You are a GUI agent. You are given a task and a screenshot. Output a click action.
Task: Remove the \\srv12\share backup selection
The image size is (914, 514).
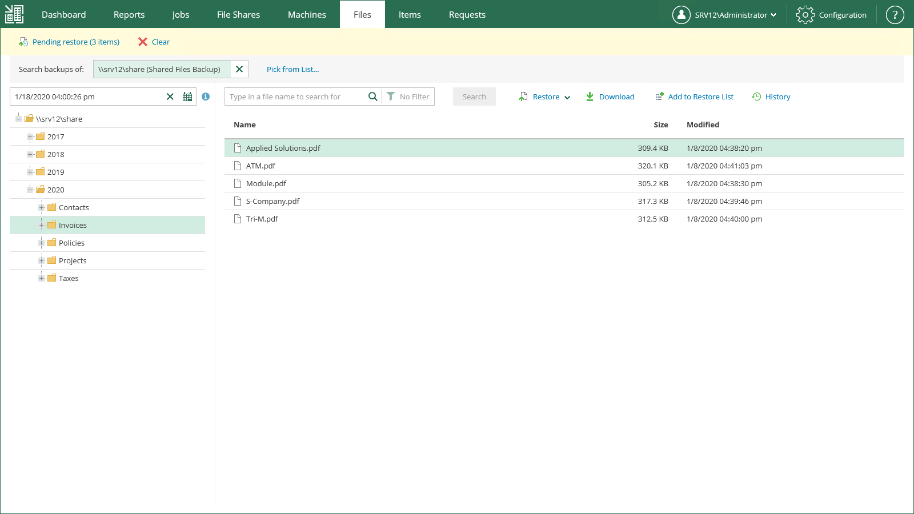click(x=239, y=69)
